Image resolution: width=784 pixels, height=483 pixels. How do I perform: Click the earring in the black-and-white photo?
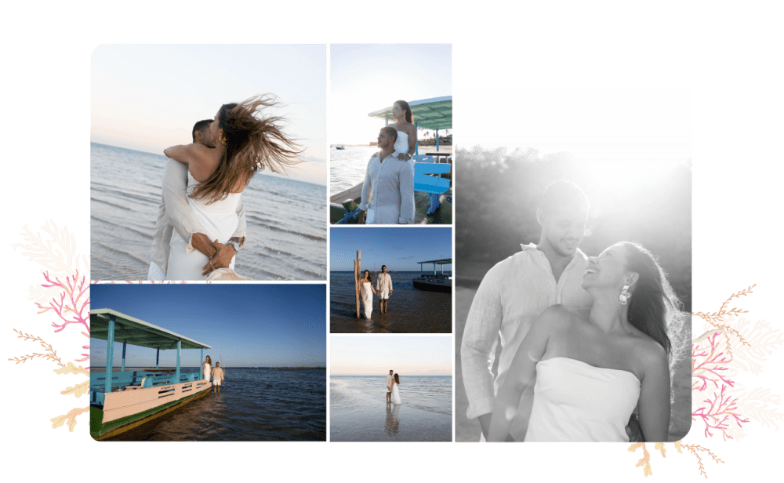coord(624,295)
